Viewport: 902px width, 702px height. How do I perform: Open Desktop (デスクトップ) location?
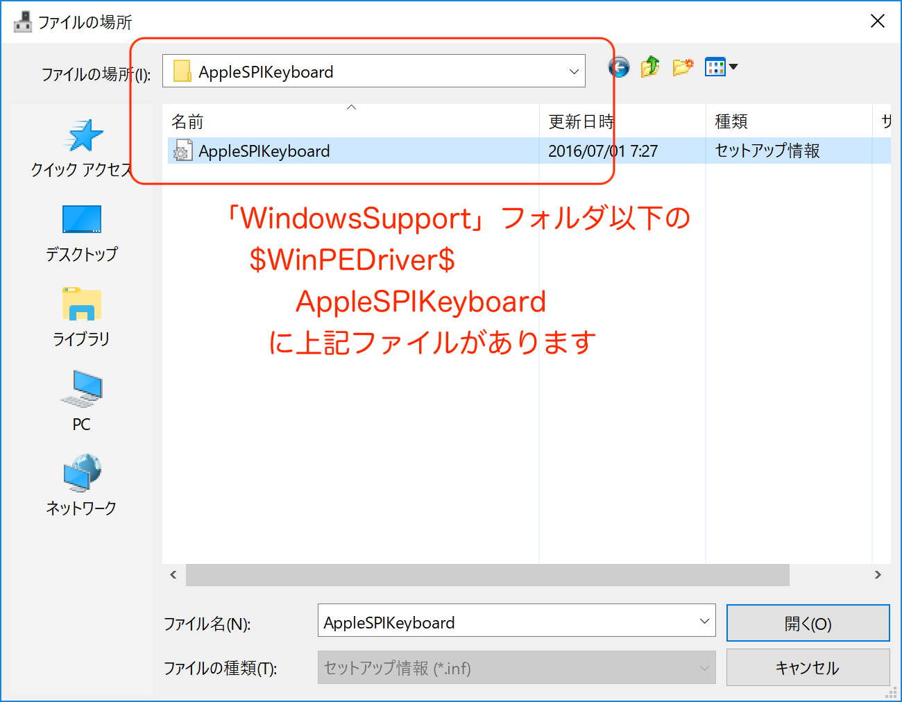click(x=82, y=234)
